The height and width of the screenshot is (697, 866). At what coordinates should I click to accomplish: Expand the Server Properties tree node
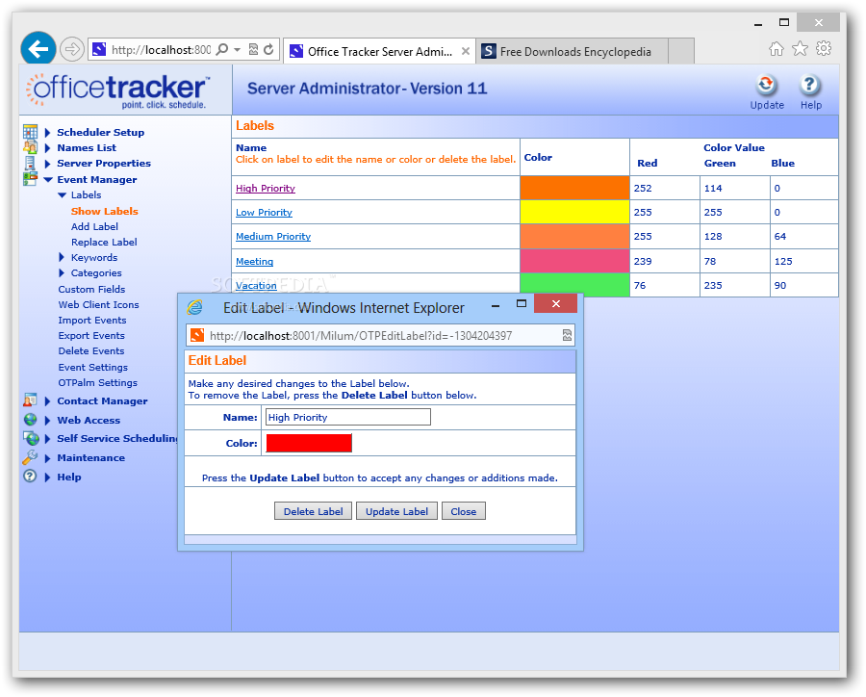click(x=47, y=163)
